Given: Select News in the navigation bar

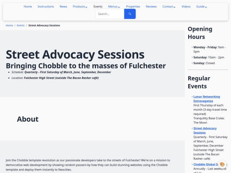Looking at the screenshot, I should pos(63,6).
